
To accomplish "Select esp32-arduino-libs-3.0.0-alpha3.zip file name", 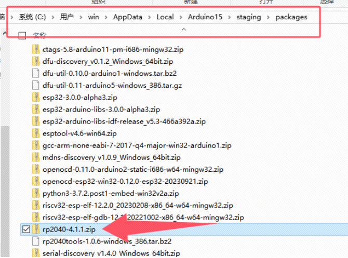I will pyautogui.click(x=101, y=109).
